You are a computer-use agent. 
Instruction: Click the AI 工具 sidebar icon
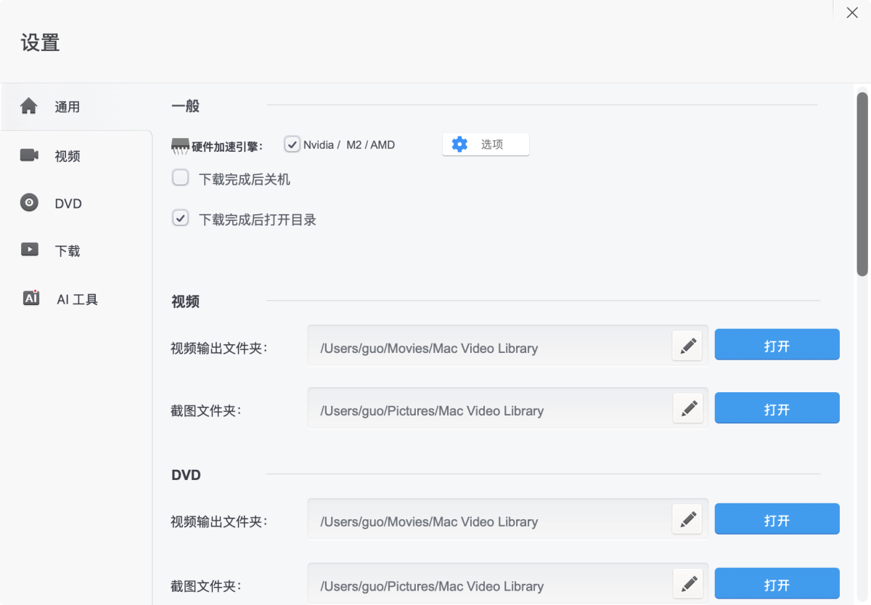click(30, 299)
